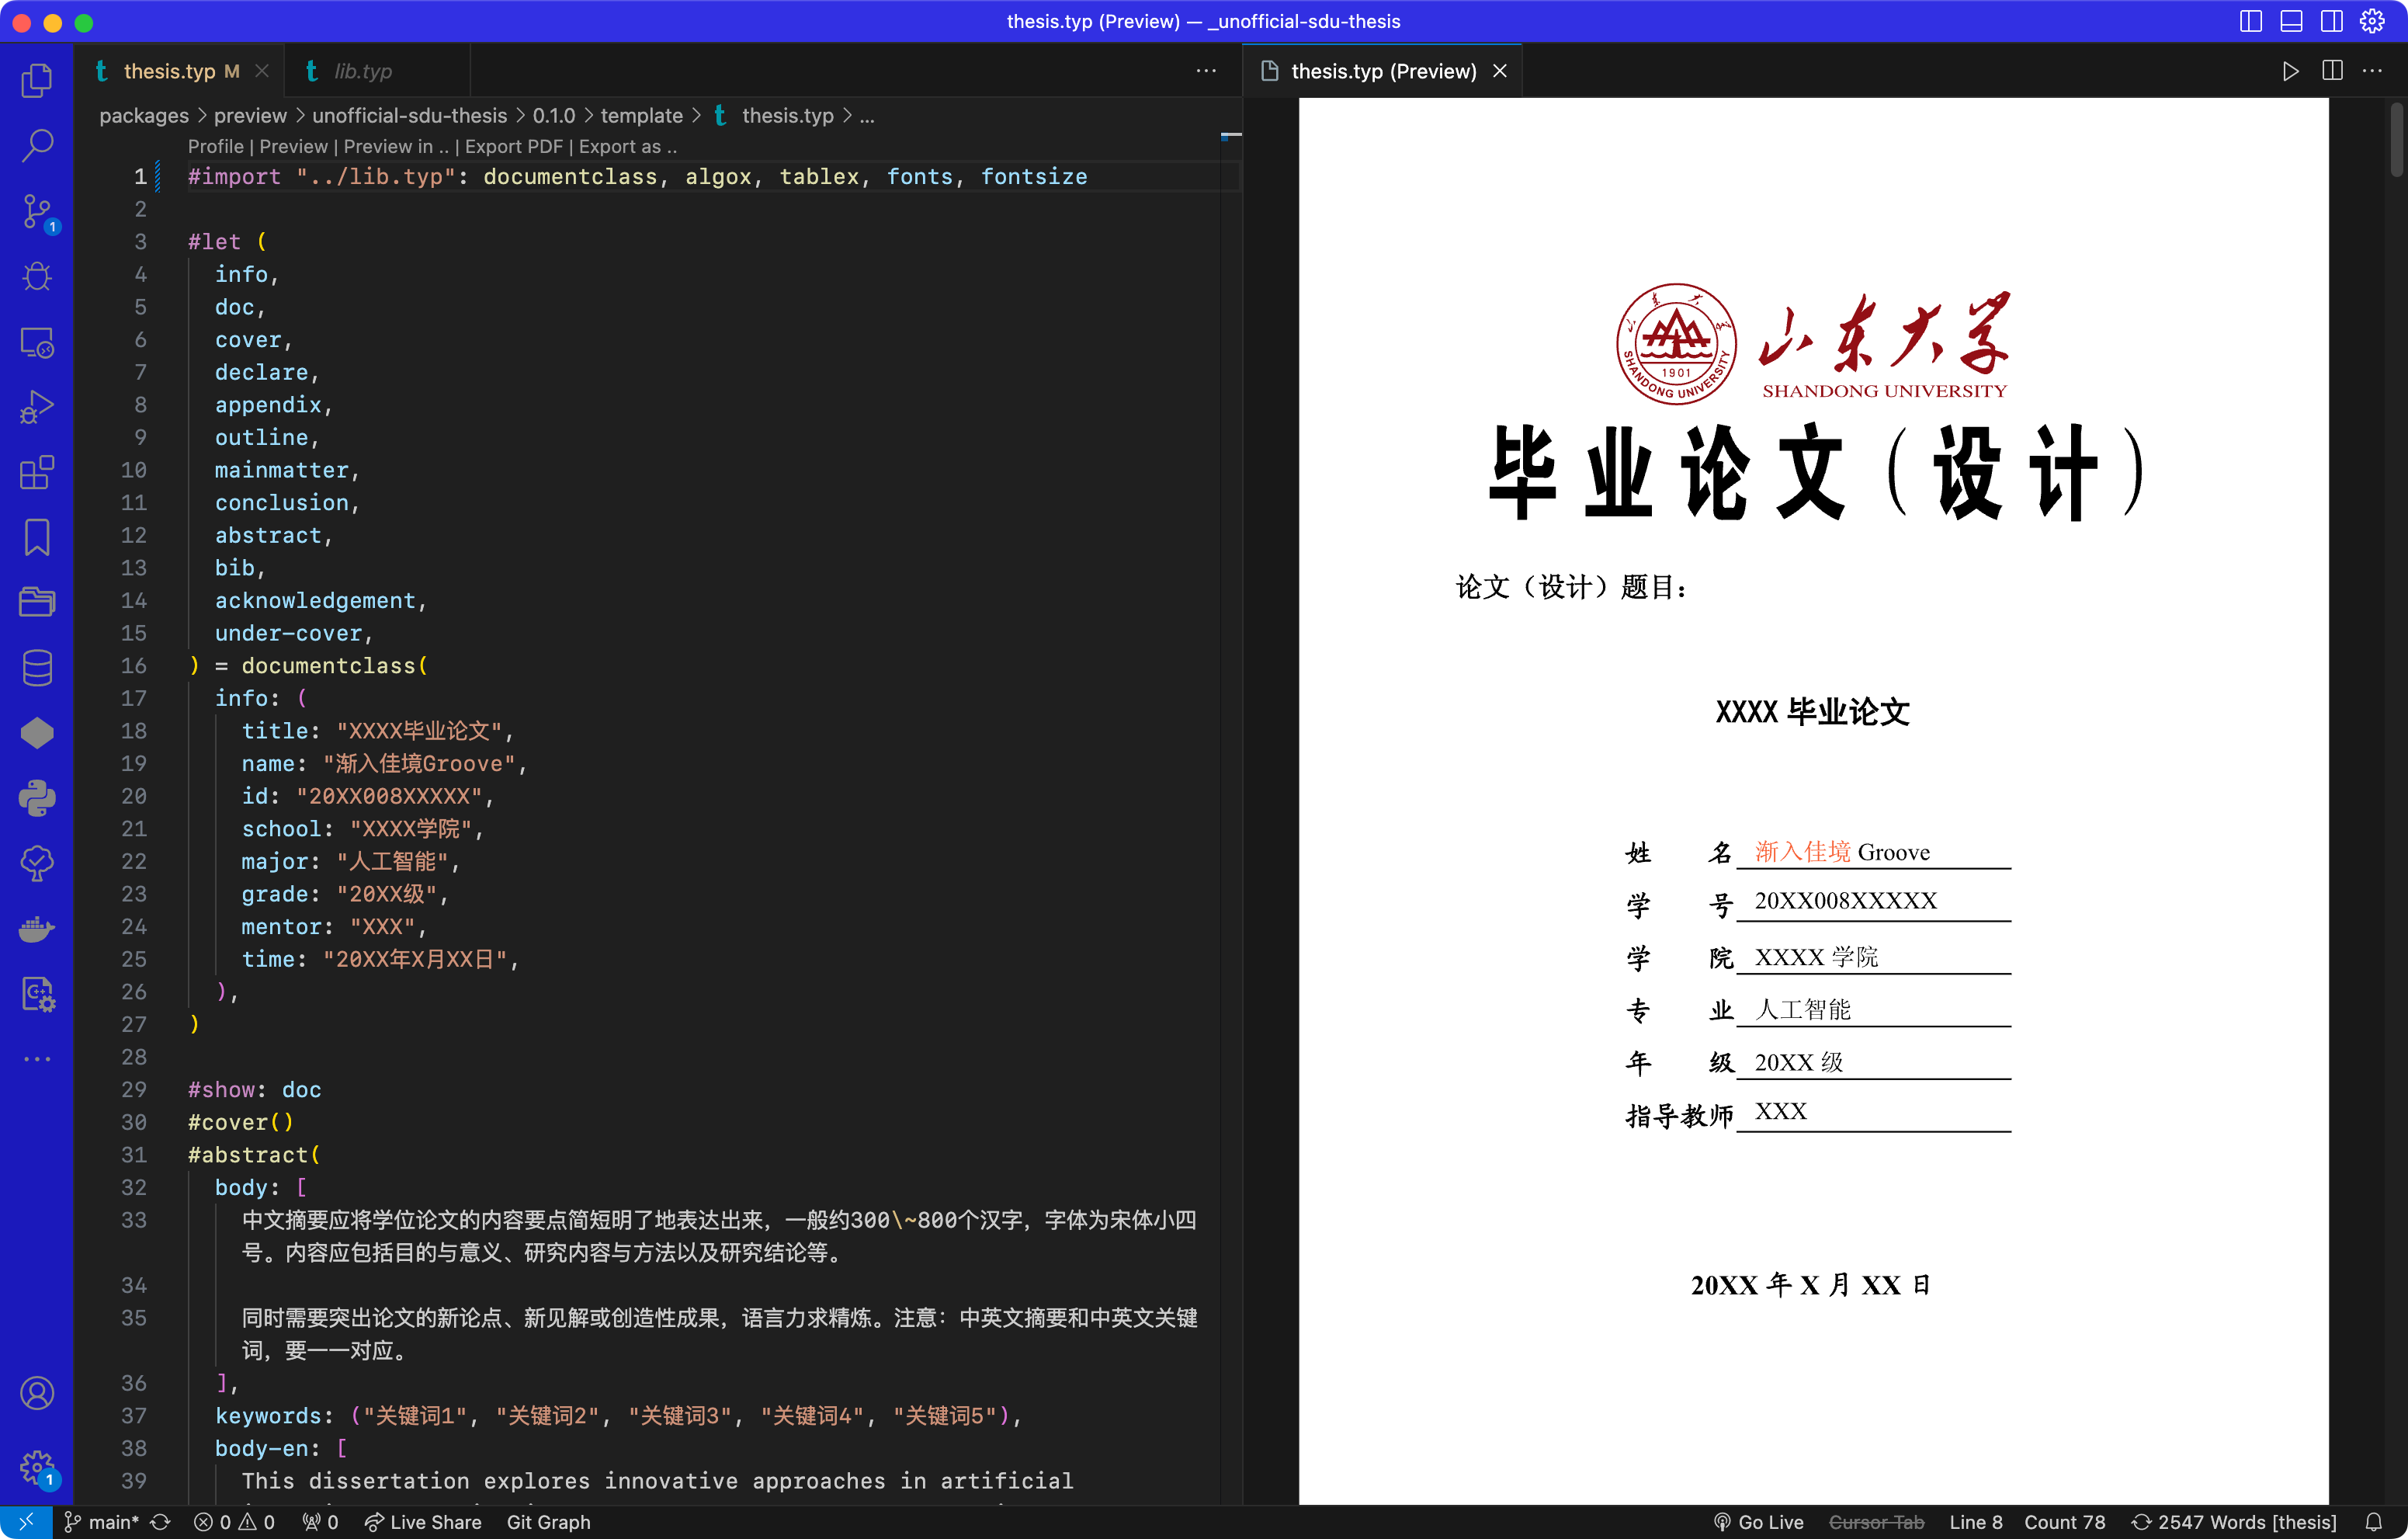Open the Extensions view
Image resolution: width=2408 pixels, height=1539 pixels.
point(37,473)
